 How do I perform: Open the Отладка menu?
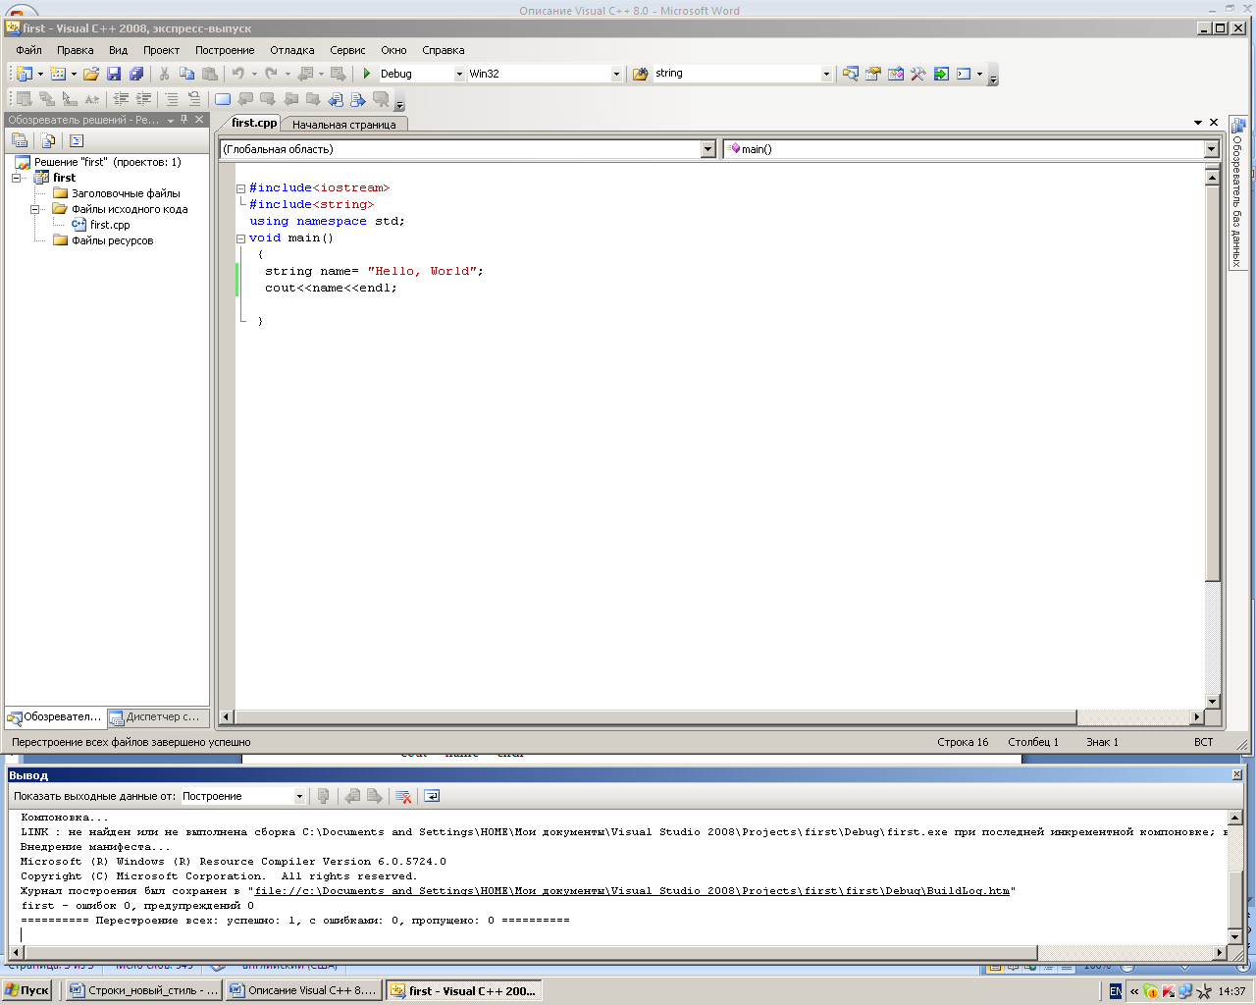292,50
